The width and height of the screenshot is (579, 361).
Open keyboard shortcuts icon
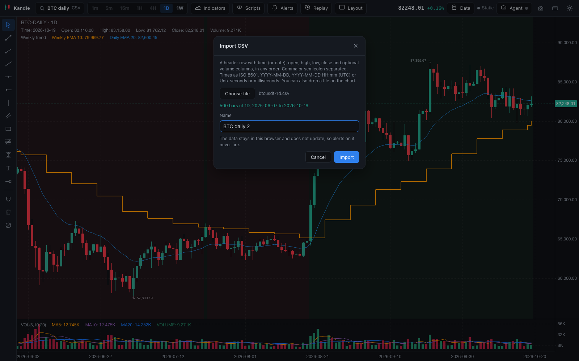point(555,8)
